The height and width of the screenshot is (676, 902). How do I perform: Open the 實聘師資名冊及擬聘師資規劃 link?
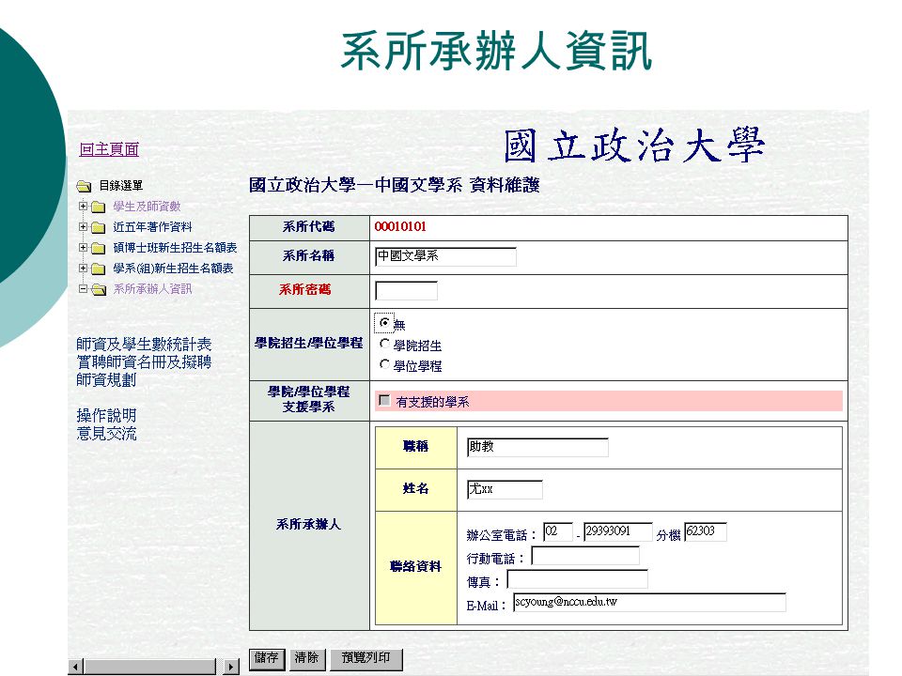(x=144, y=371)
